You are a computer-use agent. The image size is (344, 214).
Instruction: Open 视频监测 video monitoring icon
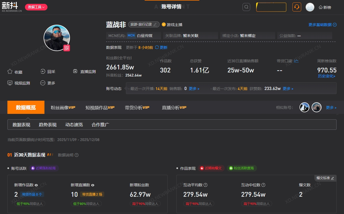(10, 83)
